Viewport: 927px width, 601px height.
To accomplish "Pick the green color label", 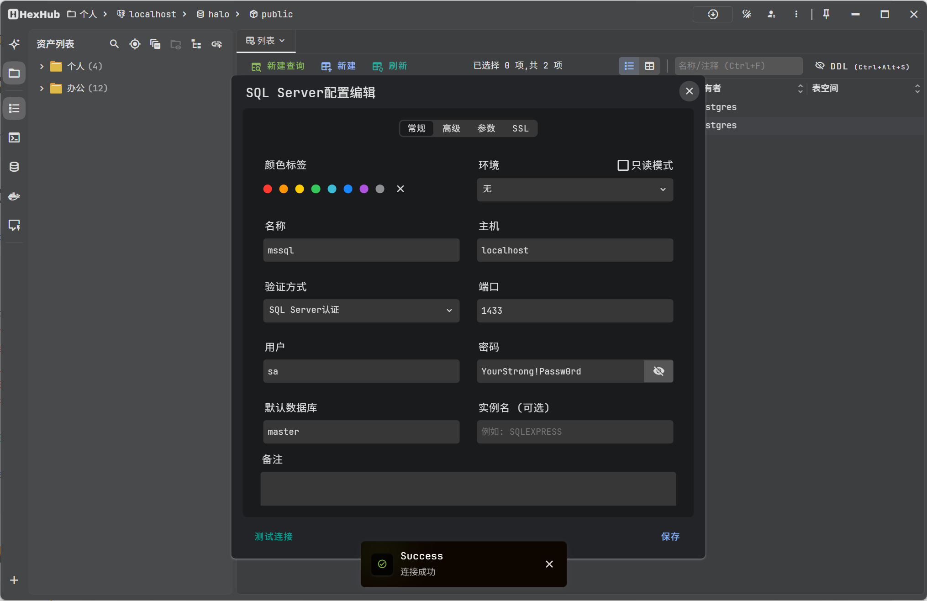I will click(x=316, y=189).
